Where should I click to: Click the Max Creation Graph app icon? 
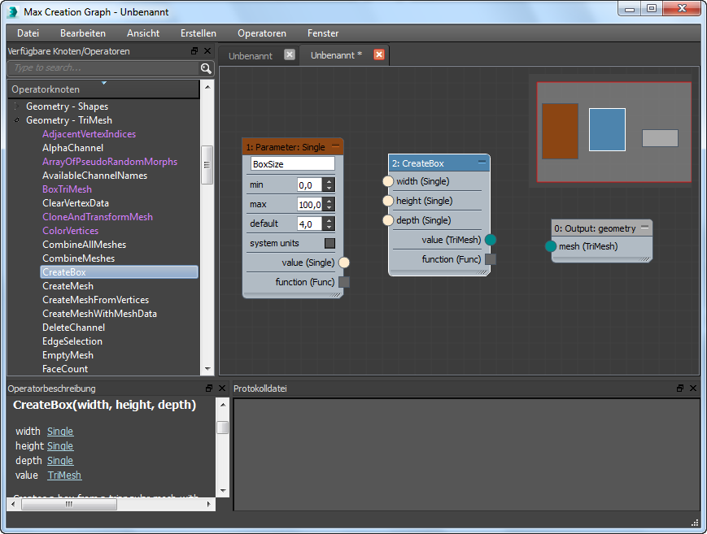[13, 11]
